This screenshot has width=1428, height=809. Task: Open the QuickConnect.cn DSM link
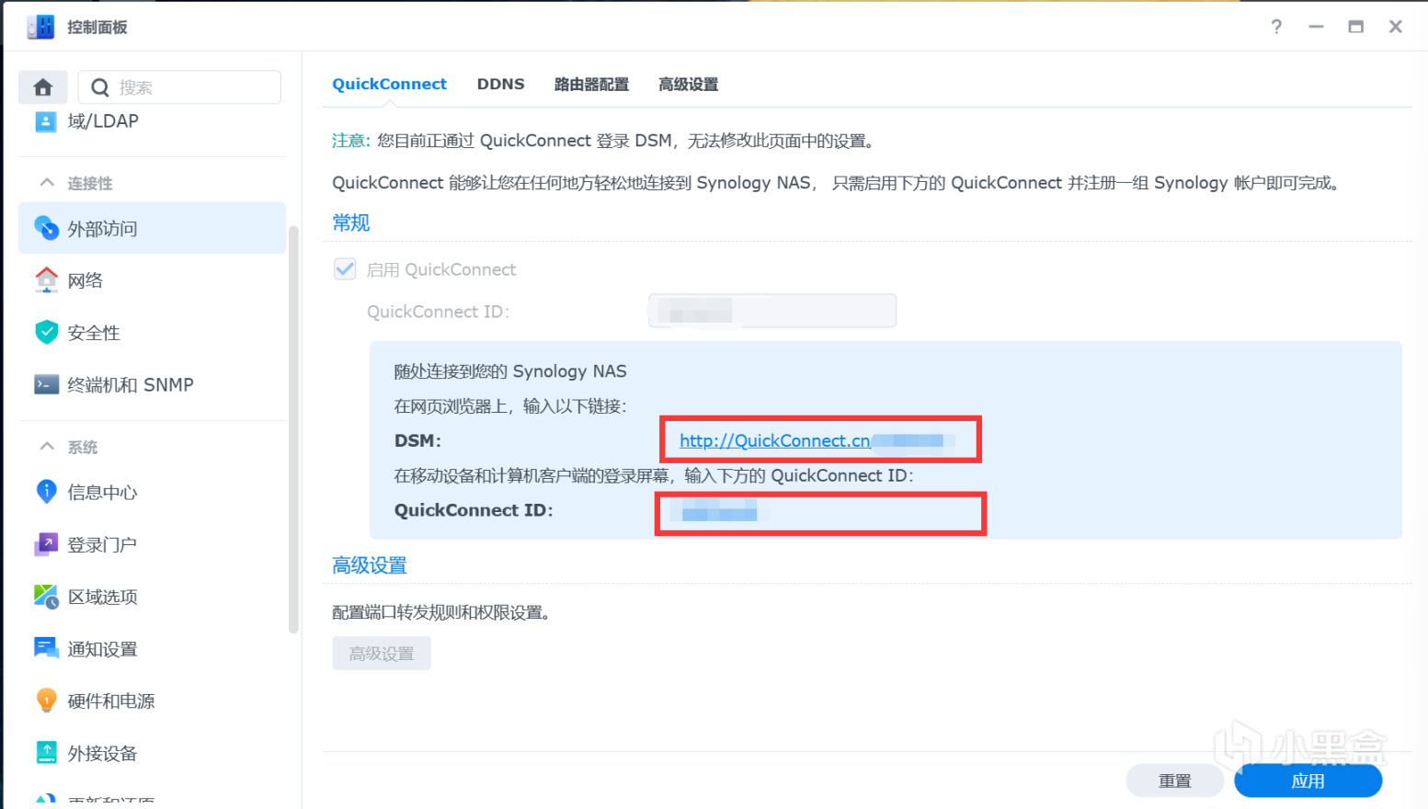(774, 440)
